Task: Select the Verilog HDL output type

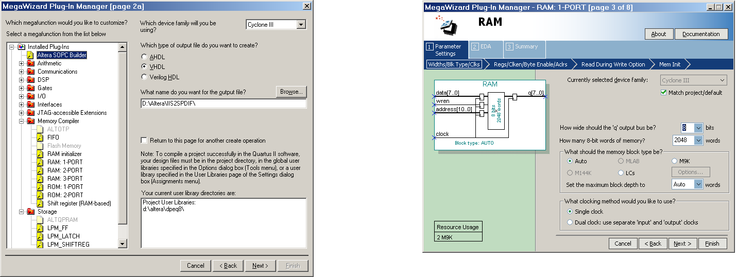Action: click(144, 77)
